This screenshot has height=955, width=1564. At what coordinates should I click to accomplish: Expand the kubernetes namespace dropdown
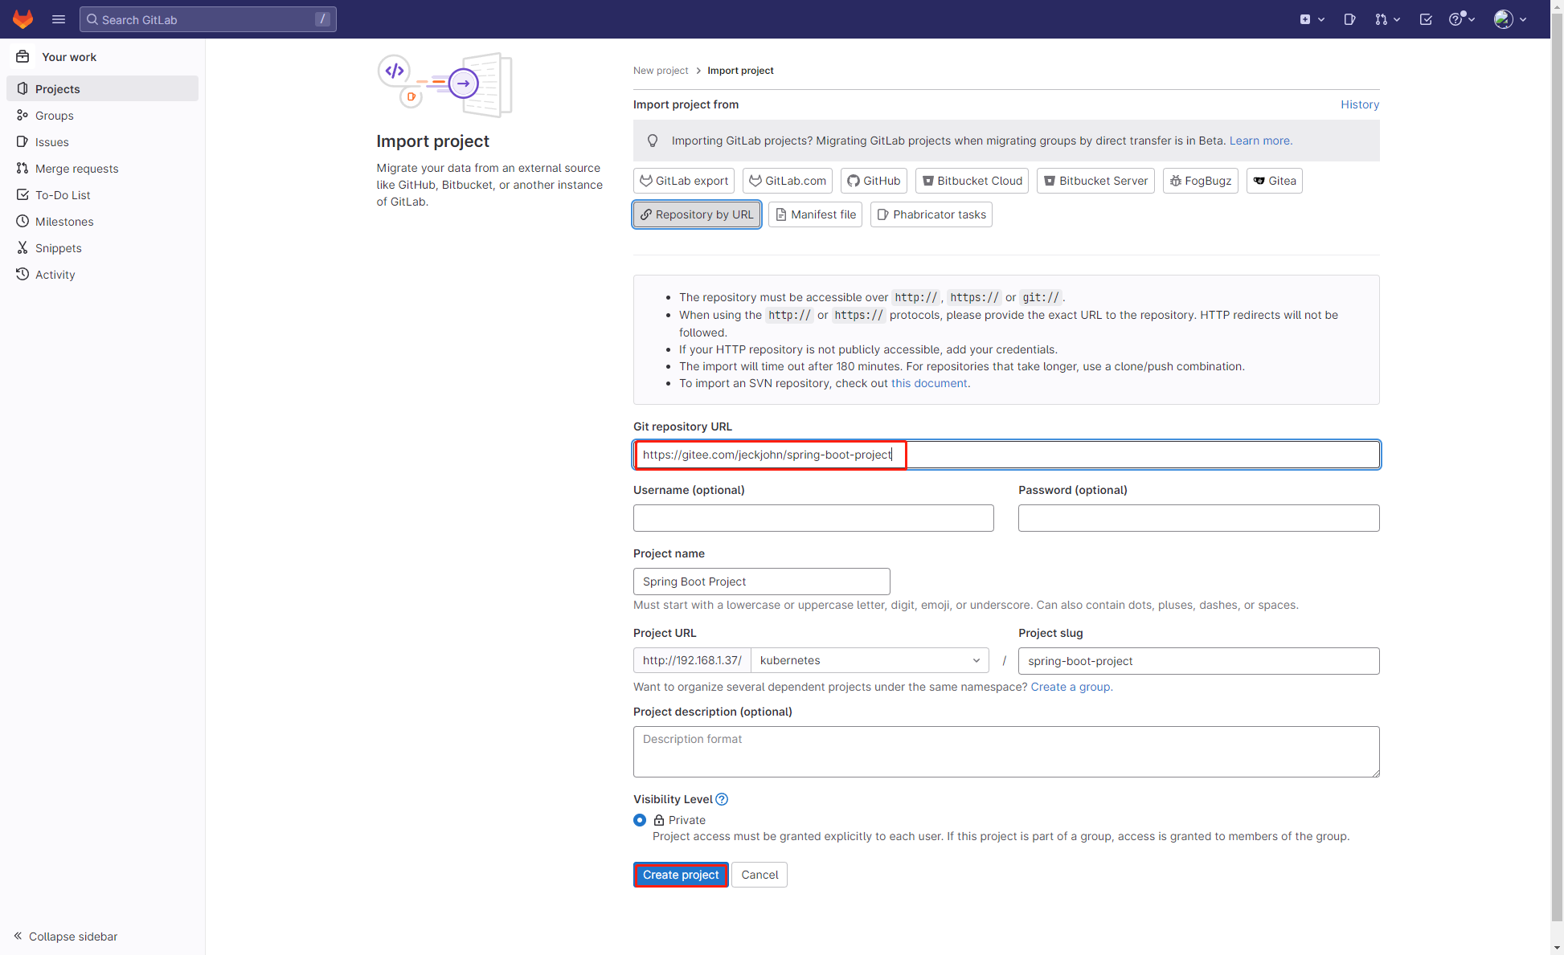click(x=870, y=660)
